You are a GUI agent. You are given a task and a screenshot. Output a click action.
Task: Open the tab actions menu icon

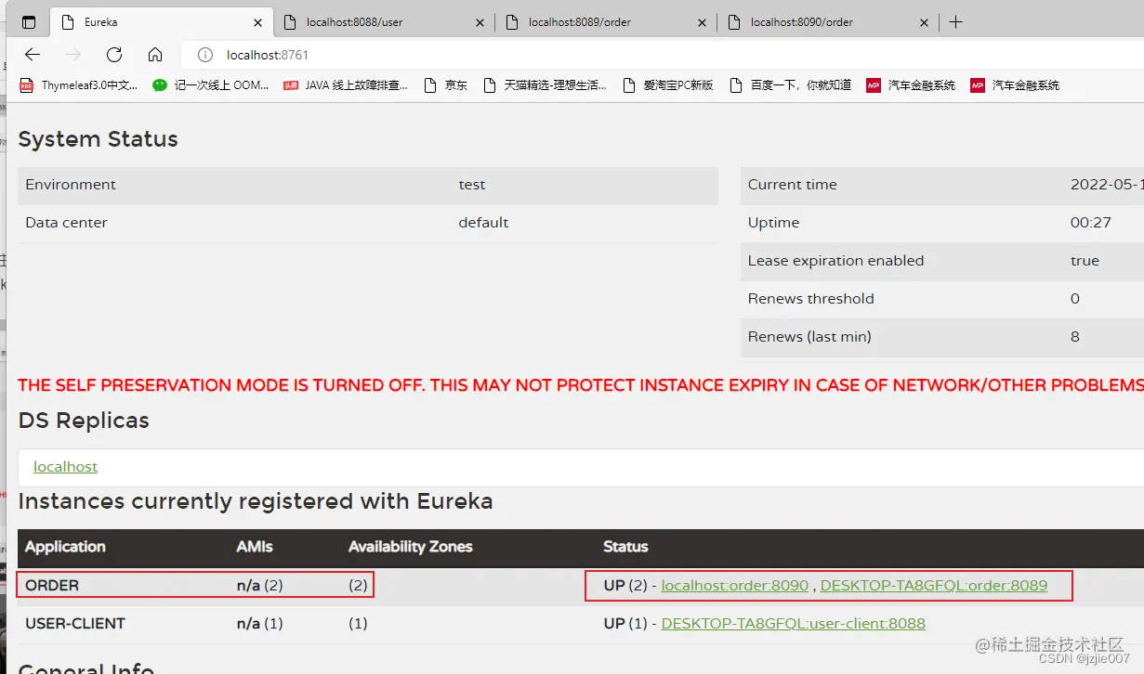click(29, 21)
